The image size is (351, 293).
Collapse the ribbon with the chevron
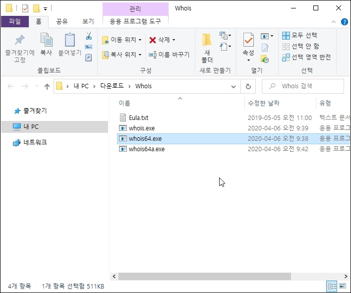(334, 22)
